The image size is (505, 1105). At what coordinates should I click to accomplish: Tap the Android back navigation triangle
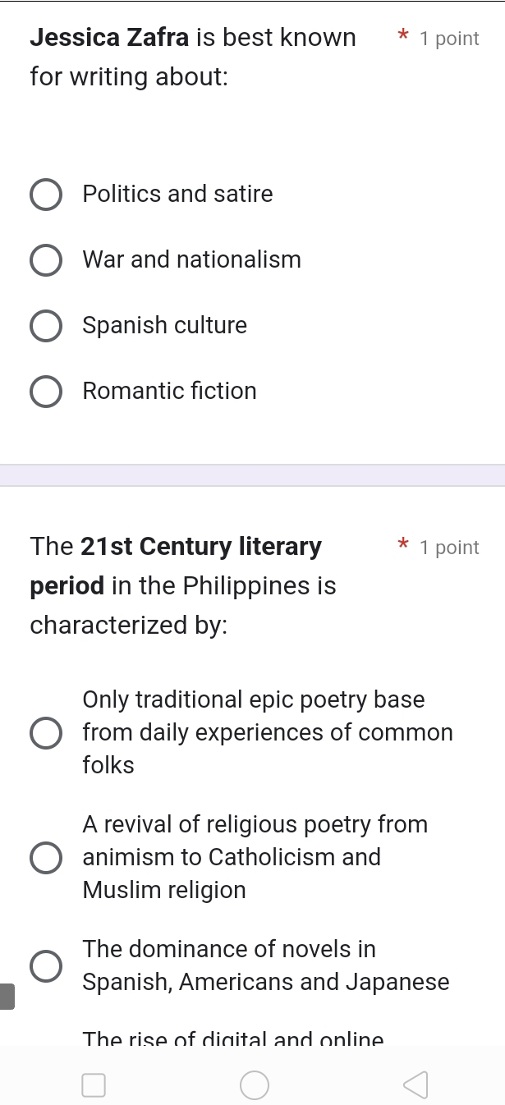(415, 1085)
